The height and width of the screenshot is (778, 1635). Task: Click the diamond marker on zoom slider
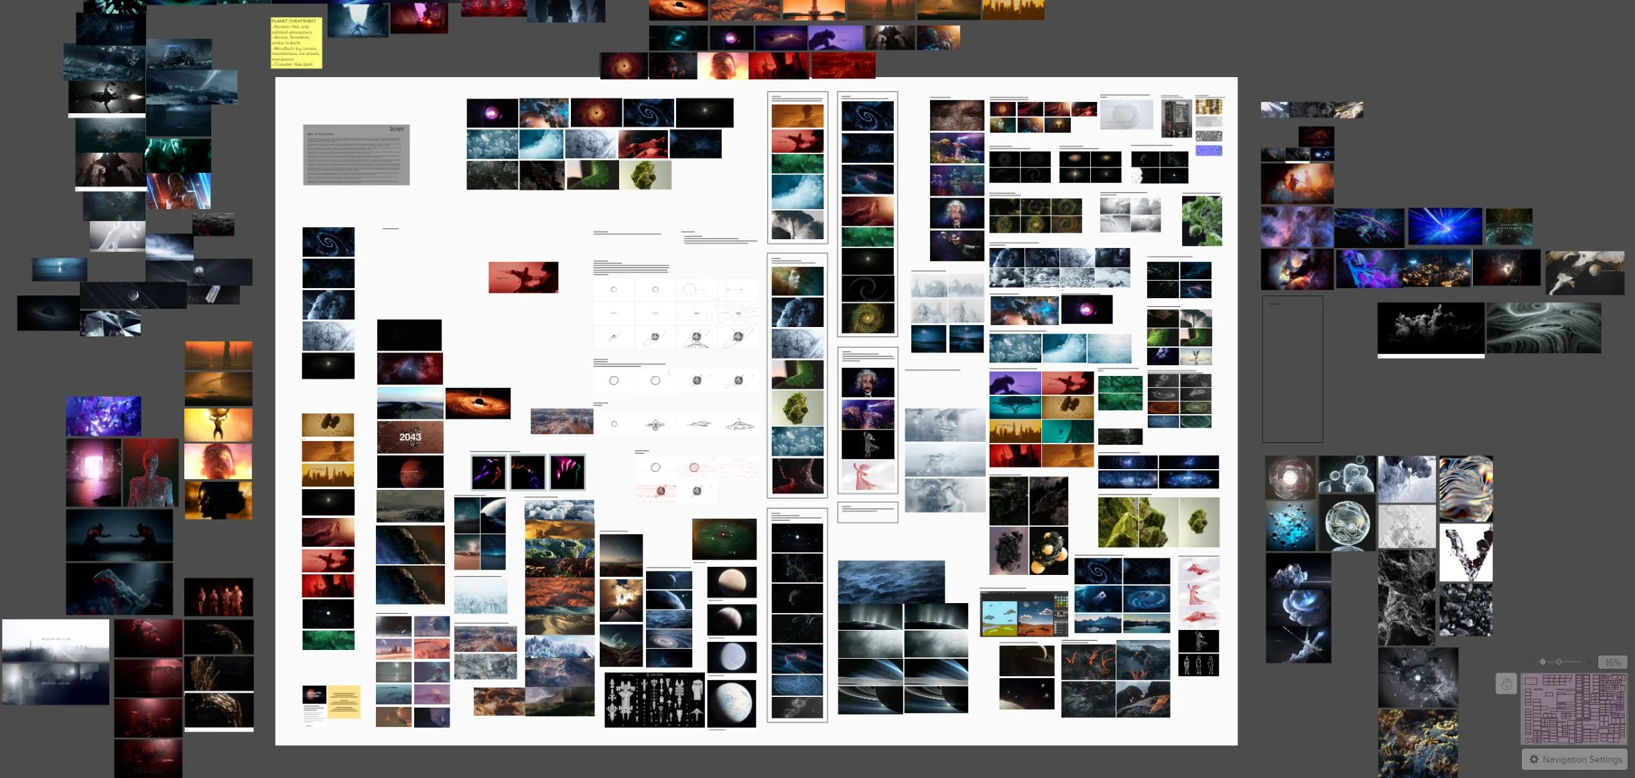1559,661
